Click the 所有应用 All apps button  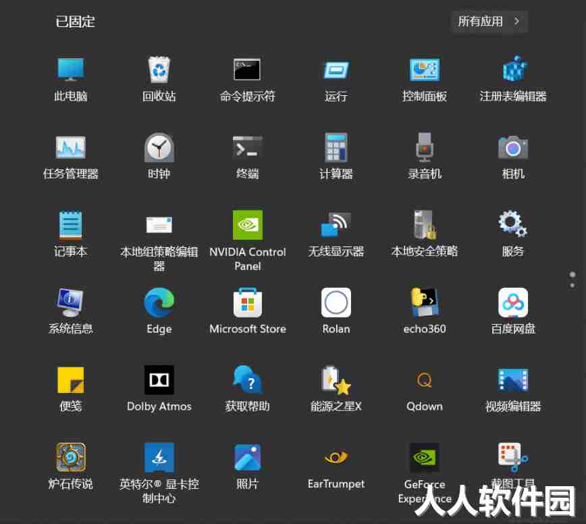point(489,22)
